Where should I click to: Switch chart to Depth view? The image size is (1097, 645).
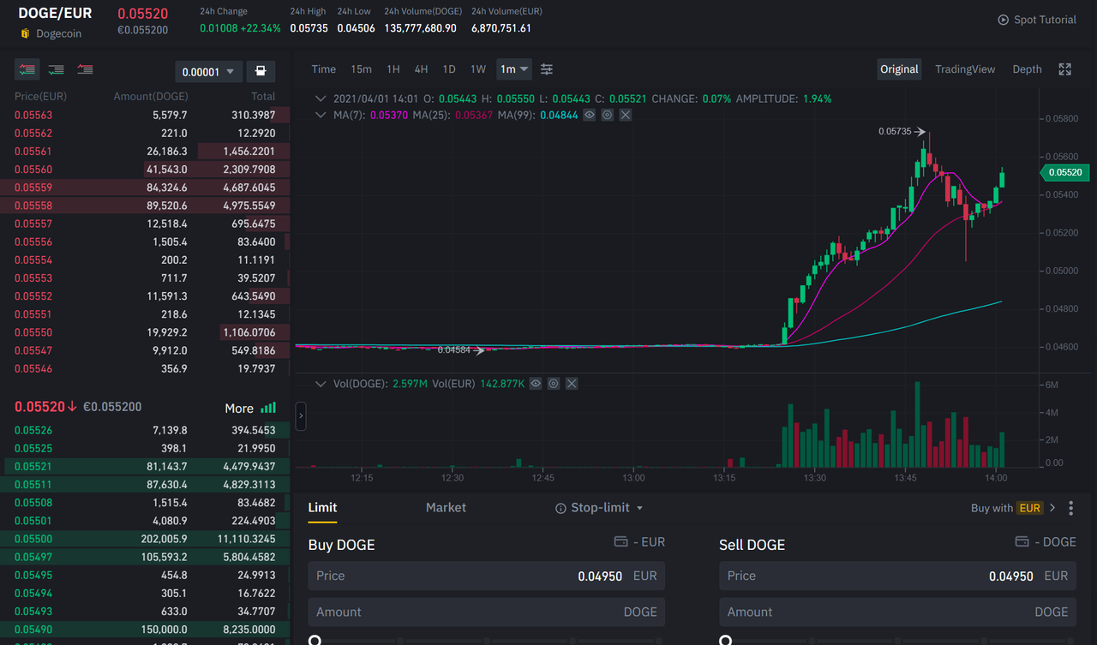[1027, 69]
